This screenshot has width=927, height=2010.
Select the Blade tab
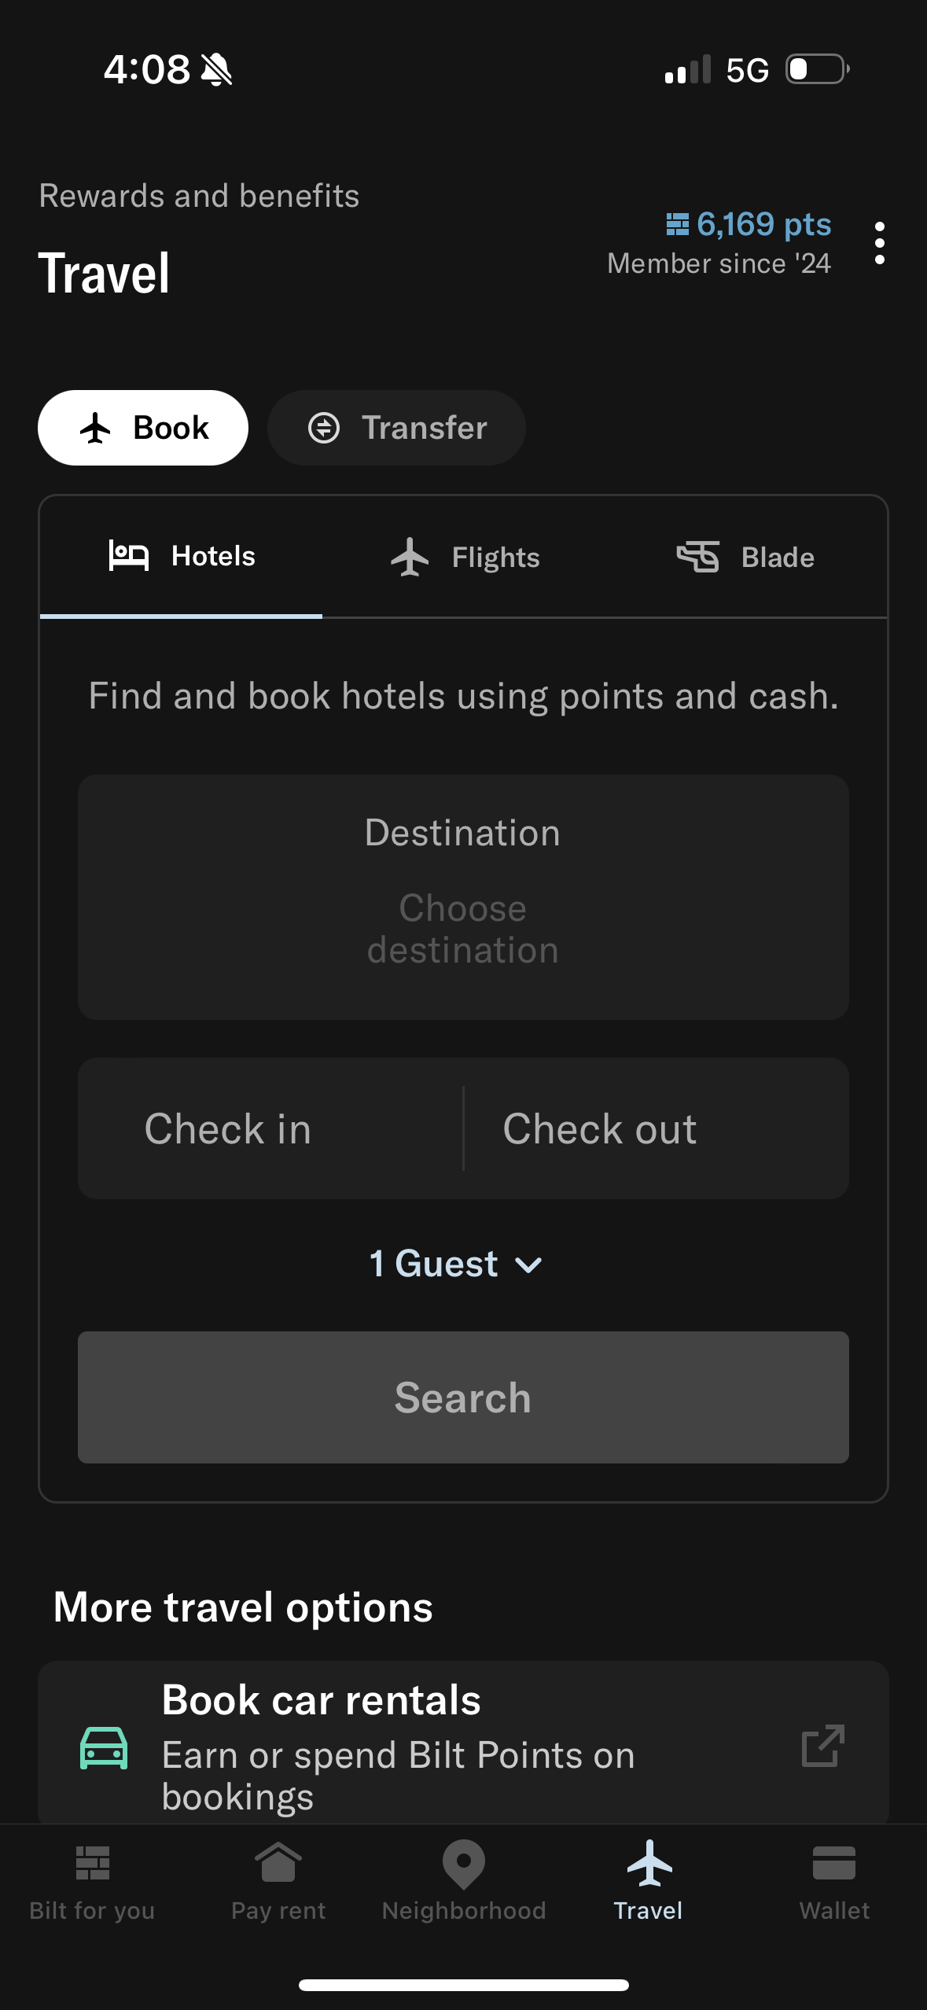click(745, 558)
